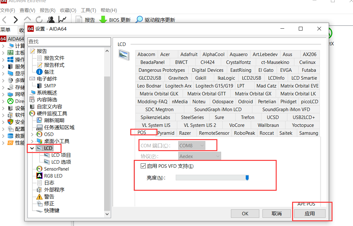Select 修正 in settings tree
This screenshot has width=353, height=226.
49,204
